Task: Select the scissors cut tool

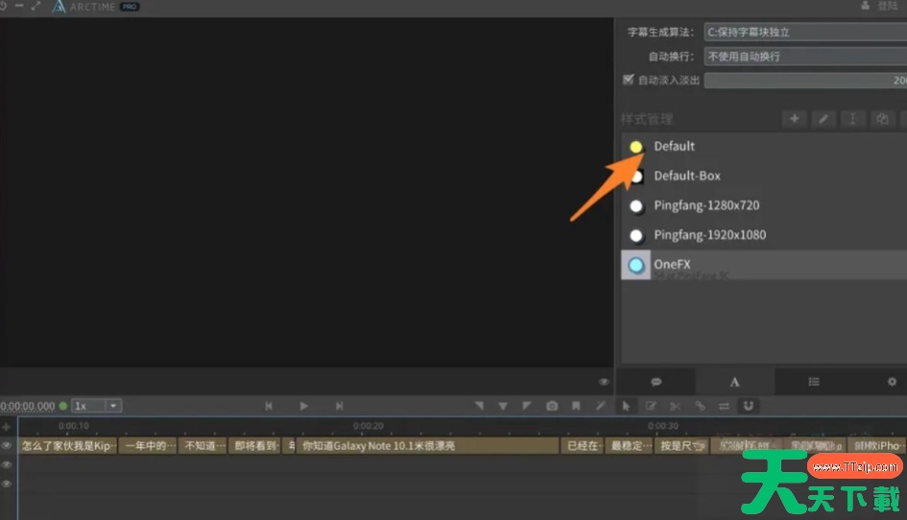Action: 675,406
